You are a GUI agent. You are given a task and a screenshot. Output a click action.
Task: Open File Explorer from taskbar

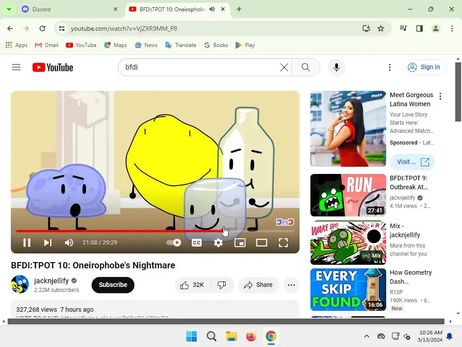click(x=231, y=336)
